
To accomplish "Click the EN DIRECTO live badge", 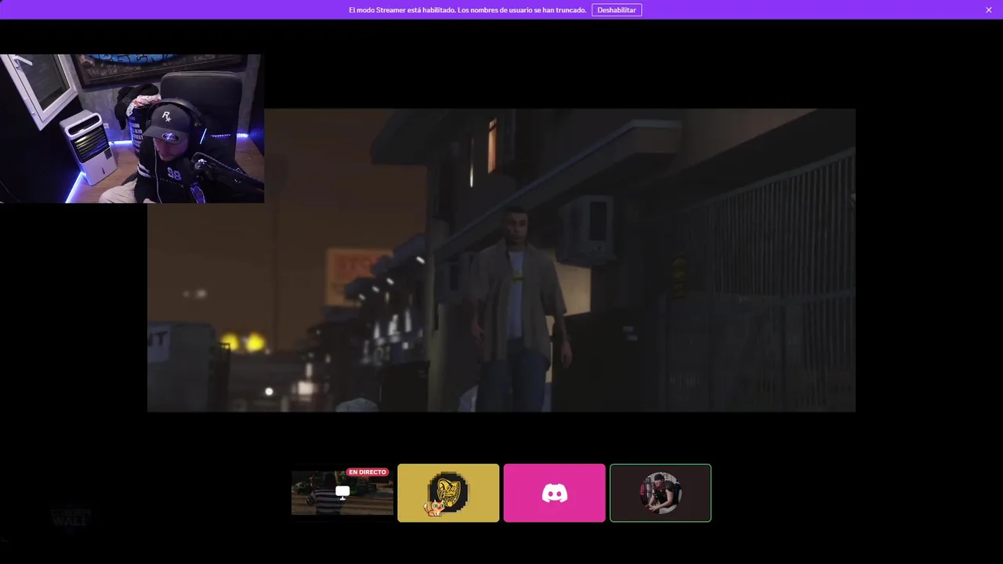I will tap(368, 472).
